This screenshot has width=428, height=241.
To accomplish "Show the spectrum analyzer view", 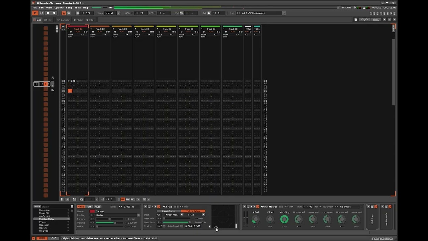I will [x=376, y=20].
